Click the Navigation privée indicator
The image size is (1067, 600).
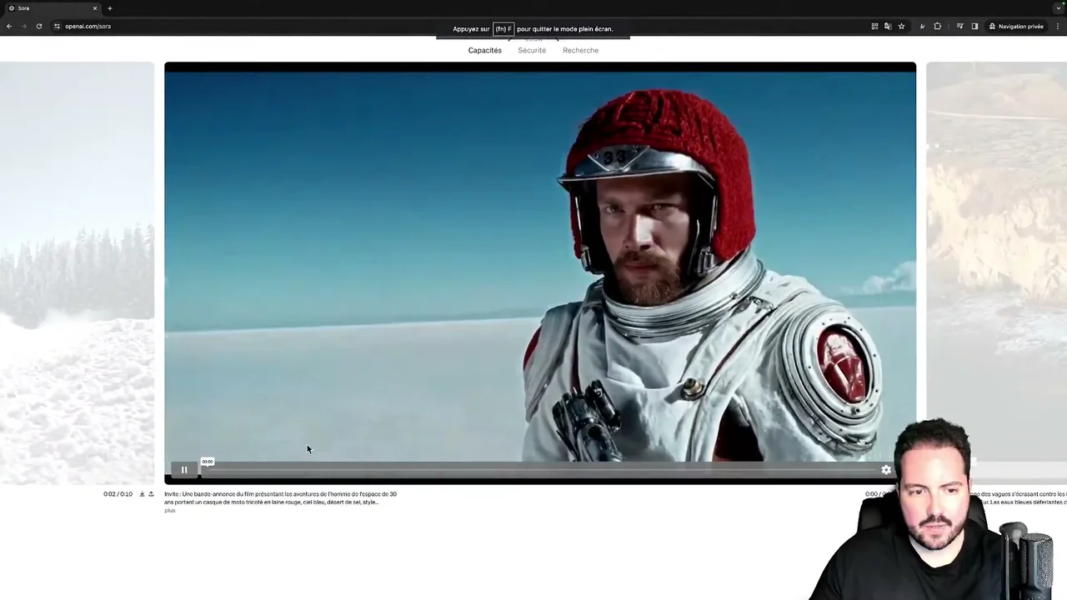1016,27
